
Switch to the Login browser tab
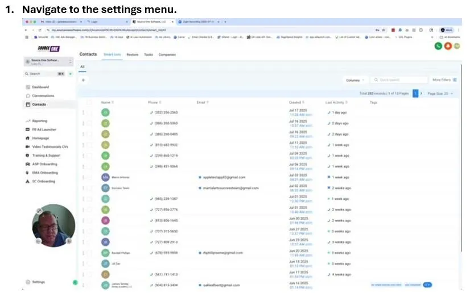pyautogui.click(x=108, y=22)
